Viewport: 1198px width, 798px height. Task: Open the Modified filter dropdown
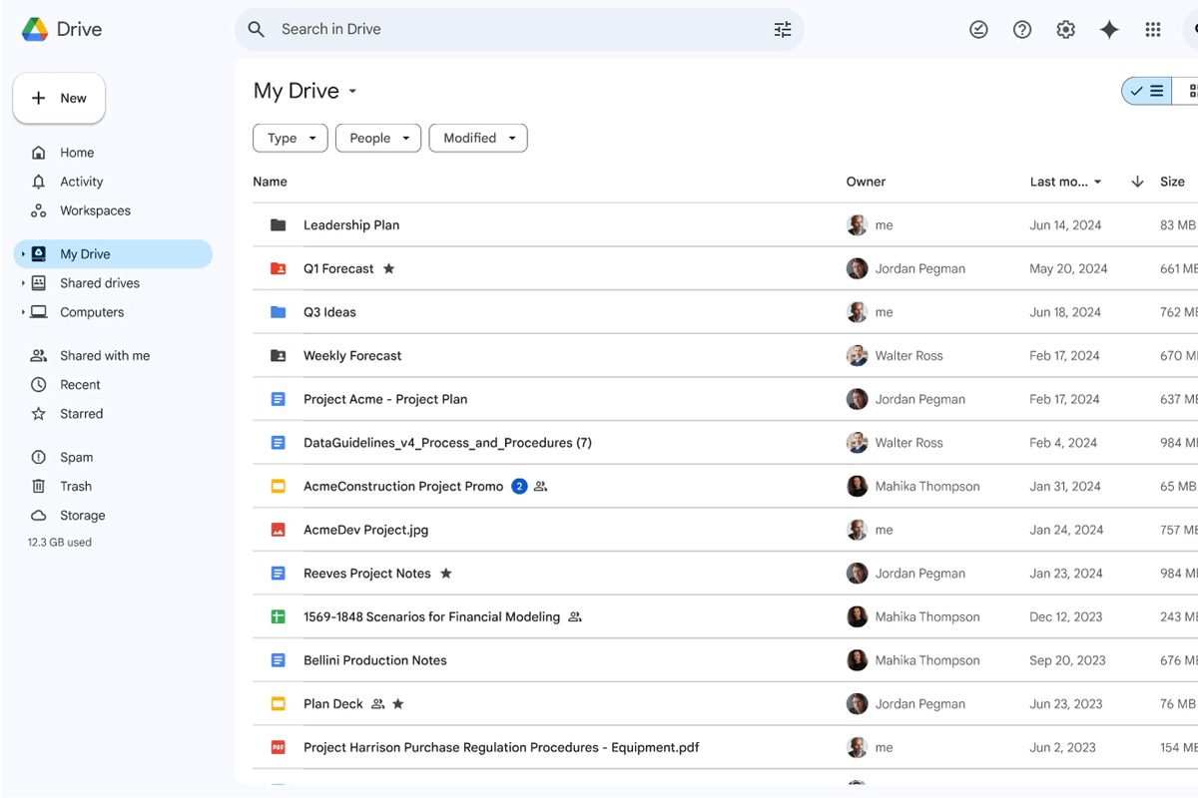[478, 139]
